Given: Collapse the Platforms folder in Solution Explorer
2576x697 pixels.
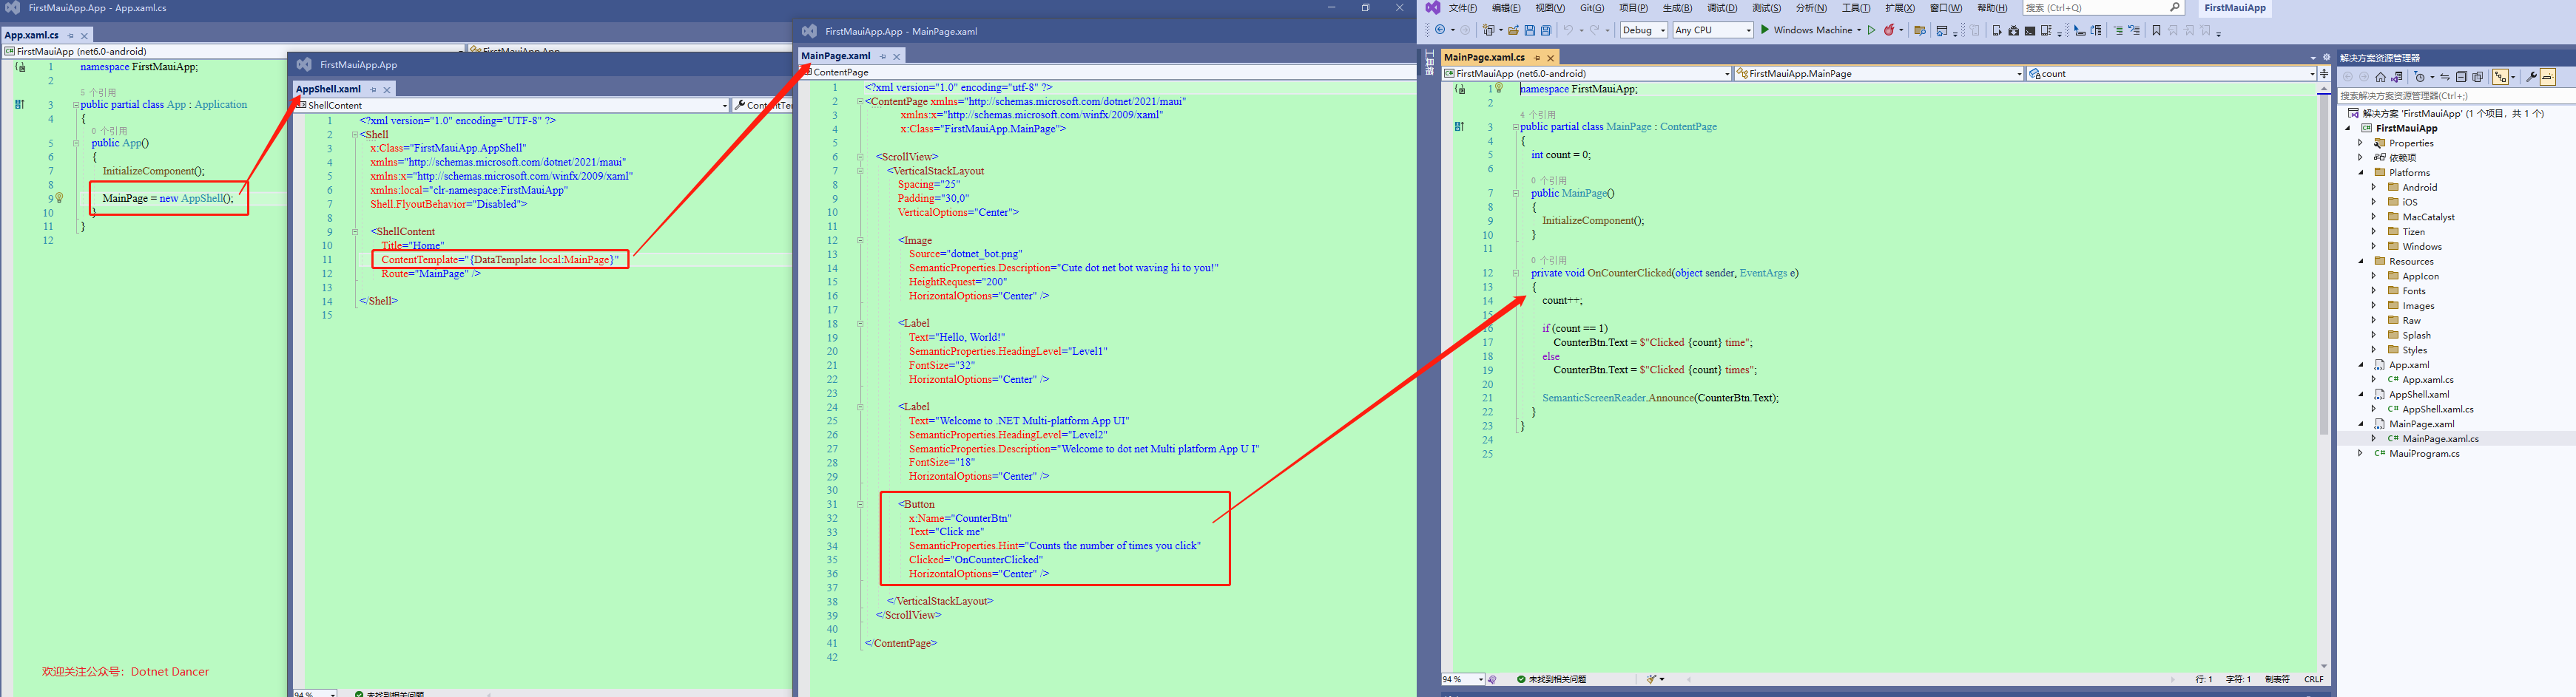Looking at the screenshot, I should 2361,173.
